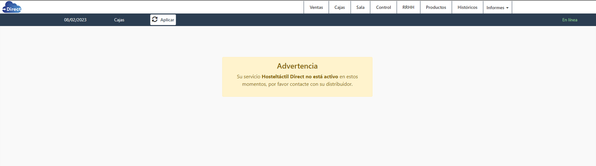Click the "Su servicio" text in warning
The width and height of the screenshot is (596, 166).
tap(248, 77)
